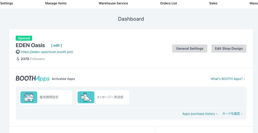Image resolution: width=258 pixels, height=133 pixels.
Task: Open the What's BOOTH Apps? link
Action: pos(228,79)
